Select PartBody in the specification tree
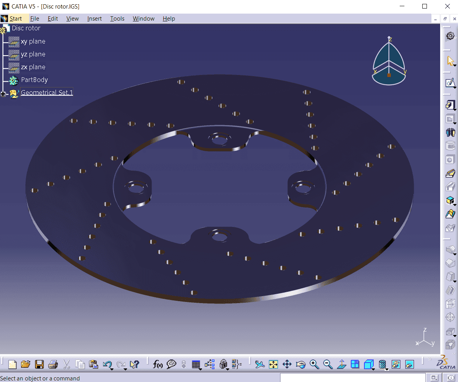The height and width of the screenshot is (382, 458). click(34, 80)
